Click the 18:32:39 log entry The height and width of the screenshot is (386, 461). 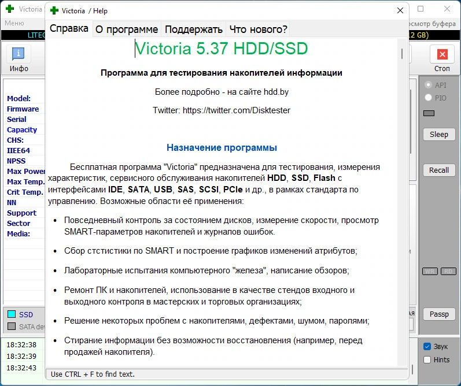click(21, 356)
